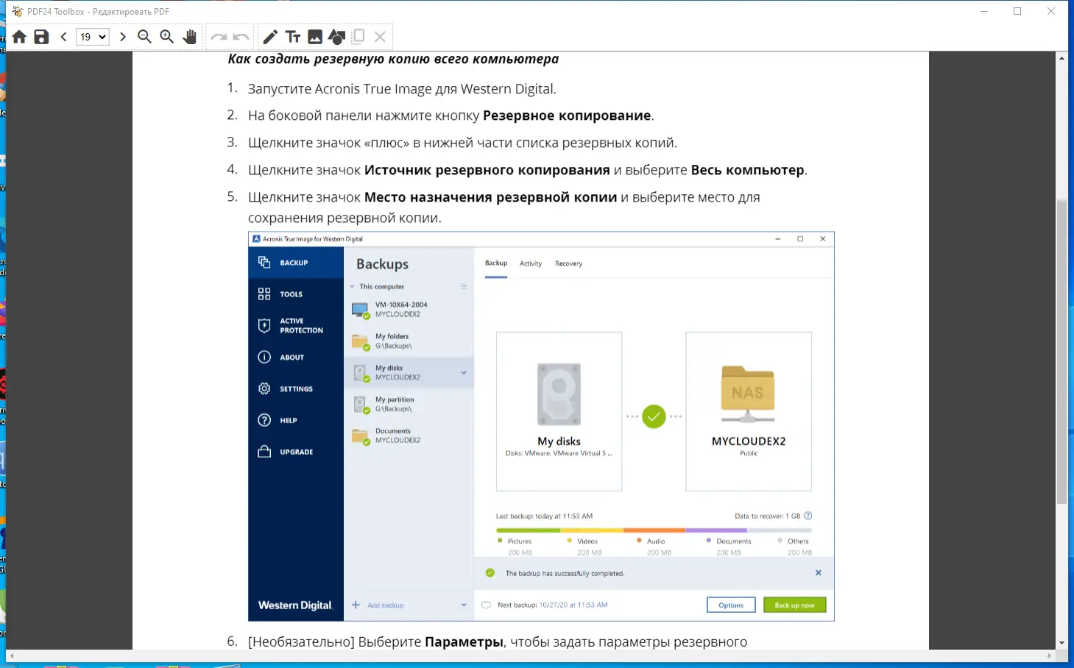Click the delete object X icon
The height and width of the screenshot is (668, 1074).
[x=380, y=37]
